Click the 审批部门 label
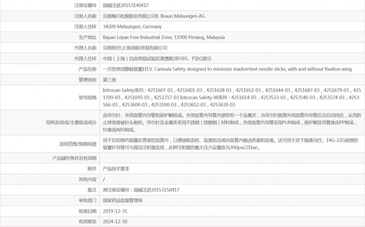Image resolution: width=365 pixels, height=227 pixels. (x=88, y=201)
